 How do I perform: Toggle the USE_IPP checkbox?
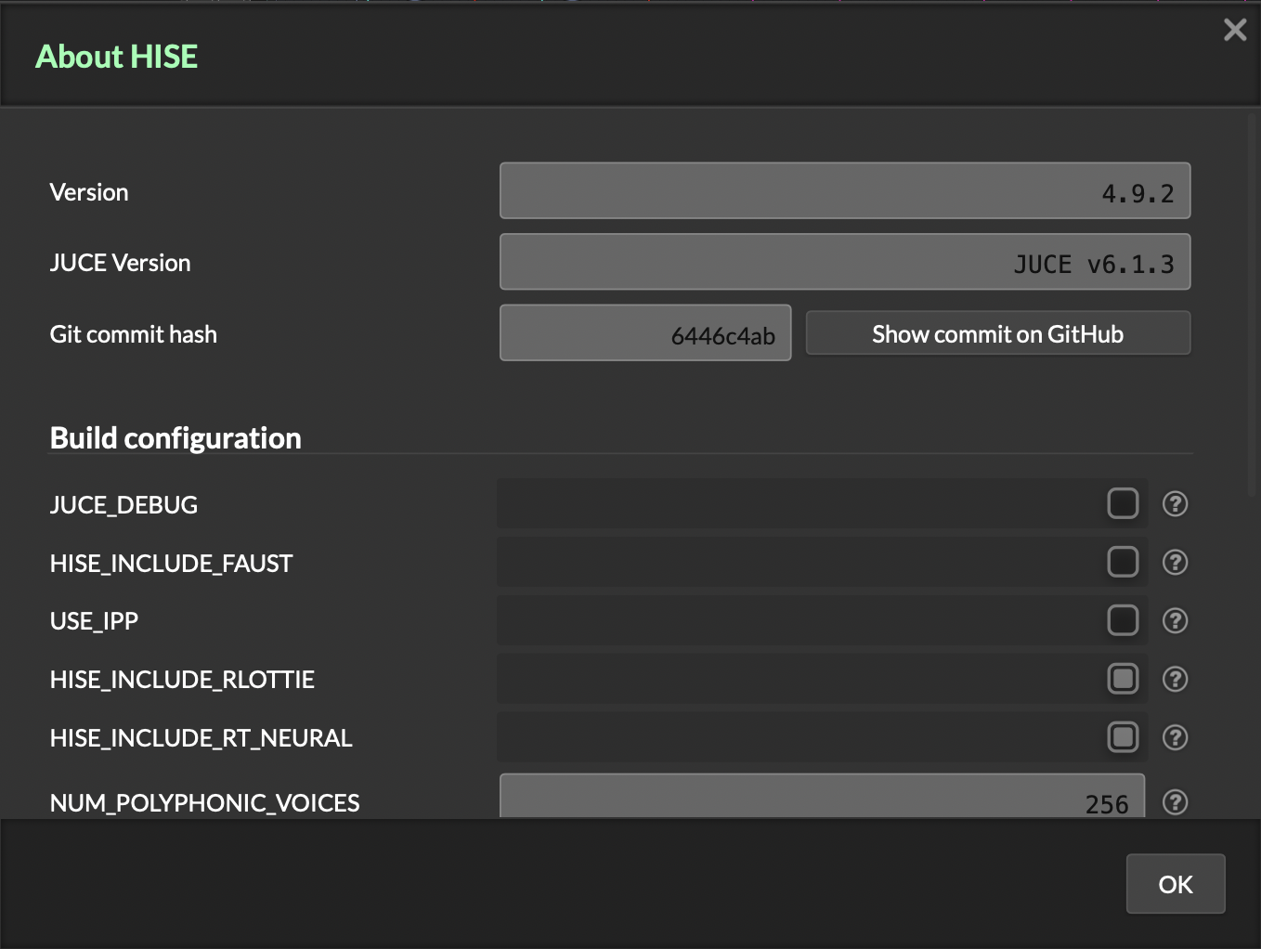pos(1123,620)
